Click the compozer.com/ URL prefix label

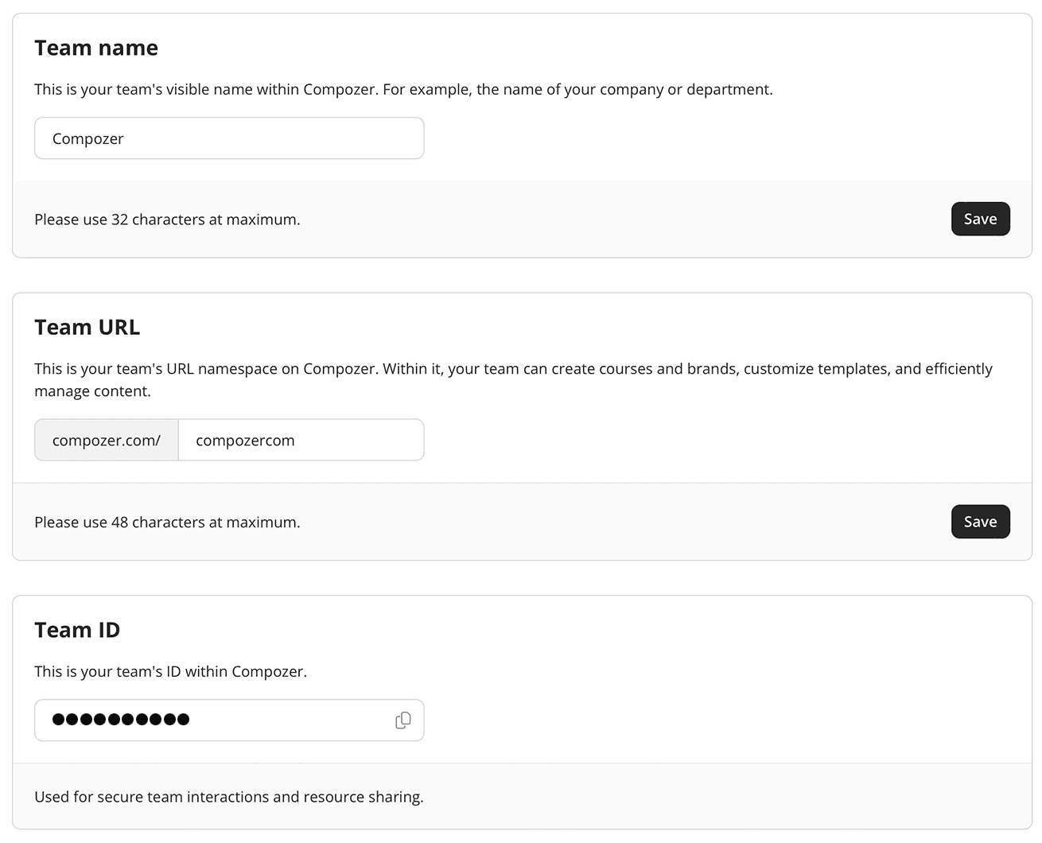[x=107, y=441]
